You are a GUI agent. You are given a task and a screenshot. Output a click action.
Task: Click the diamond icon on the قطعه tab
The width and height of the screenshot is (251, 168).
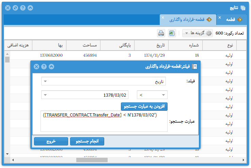(240, 19)
